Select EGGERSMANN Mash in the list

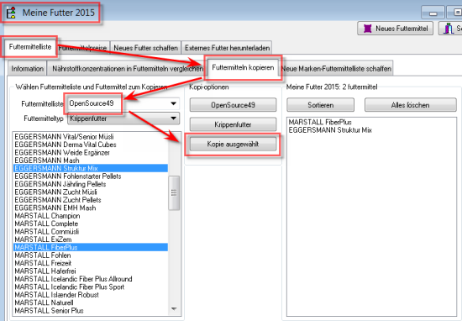click(x=91, y=160)
